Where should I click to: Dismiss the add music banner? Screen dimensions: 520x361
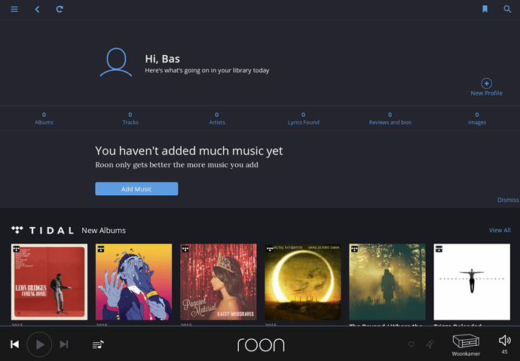[x=508, y=200]
